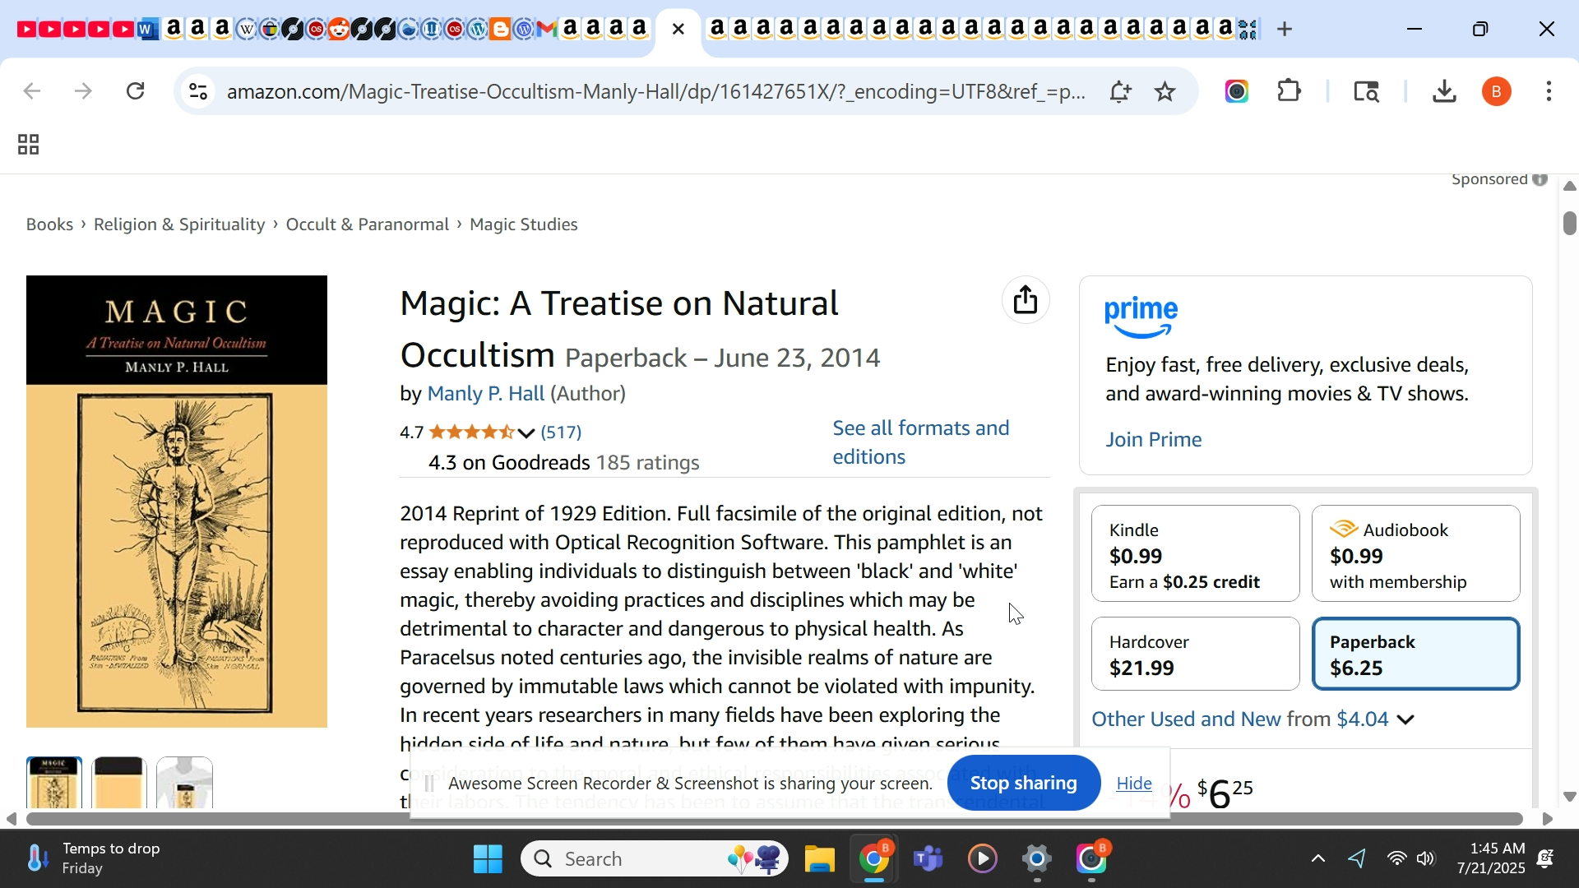Open Wi-Fi network settings in tray
The image size is (1579, 888).
[x=1397, y=860]
